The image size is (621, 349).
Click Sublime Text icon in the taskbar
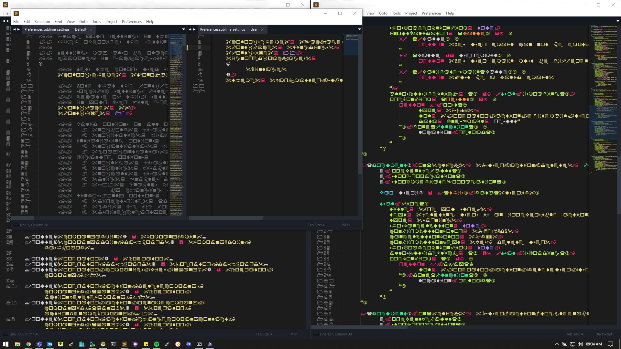point(125,344)
